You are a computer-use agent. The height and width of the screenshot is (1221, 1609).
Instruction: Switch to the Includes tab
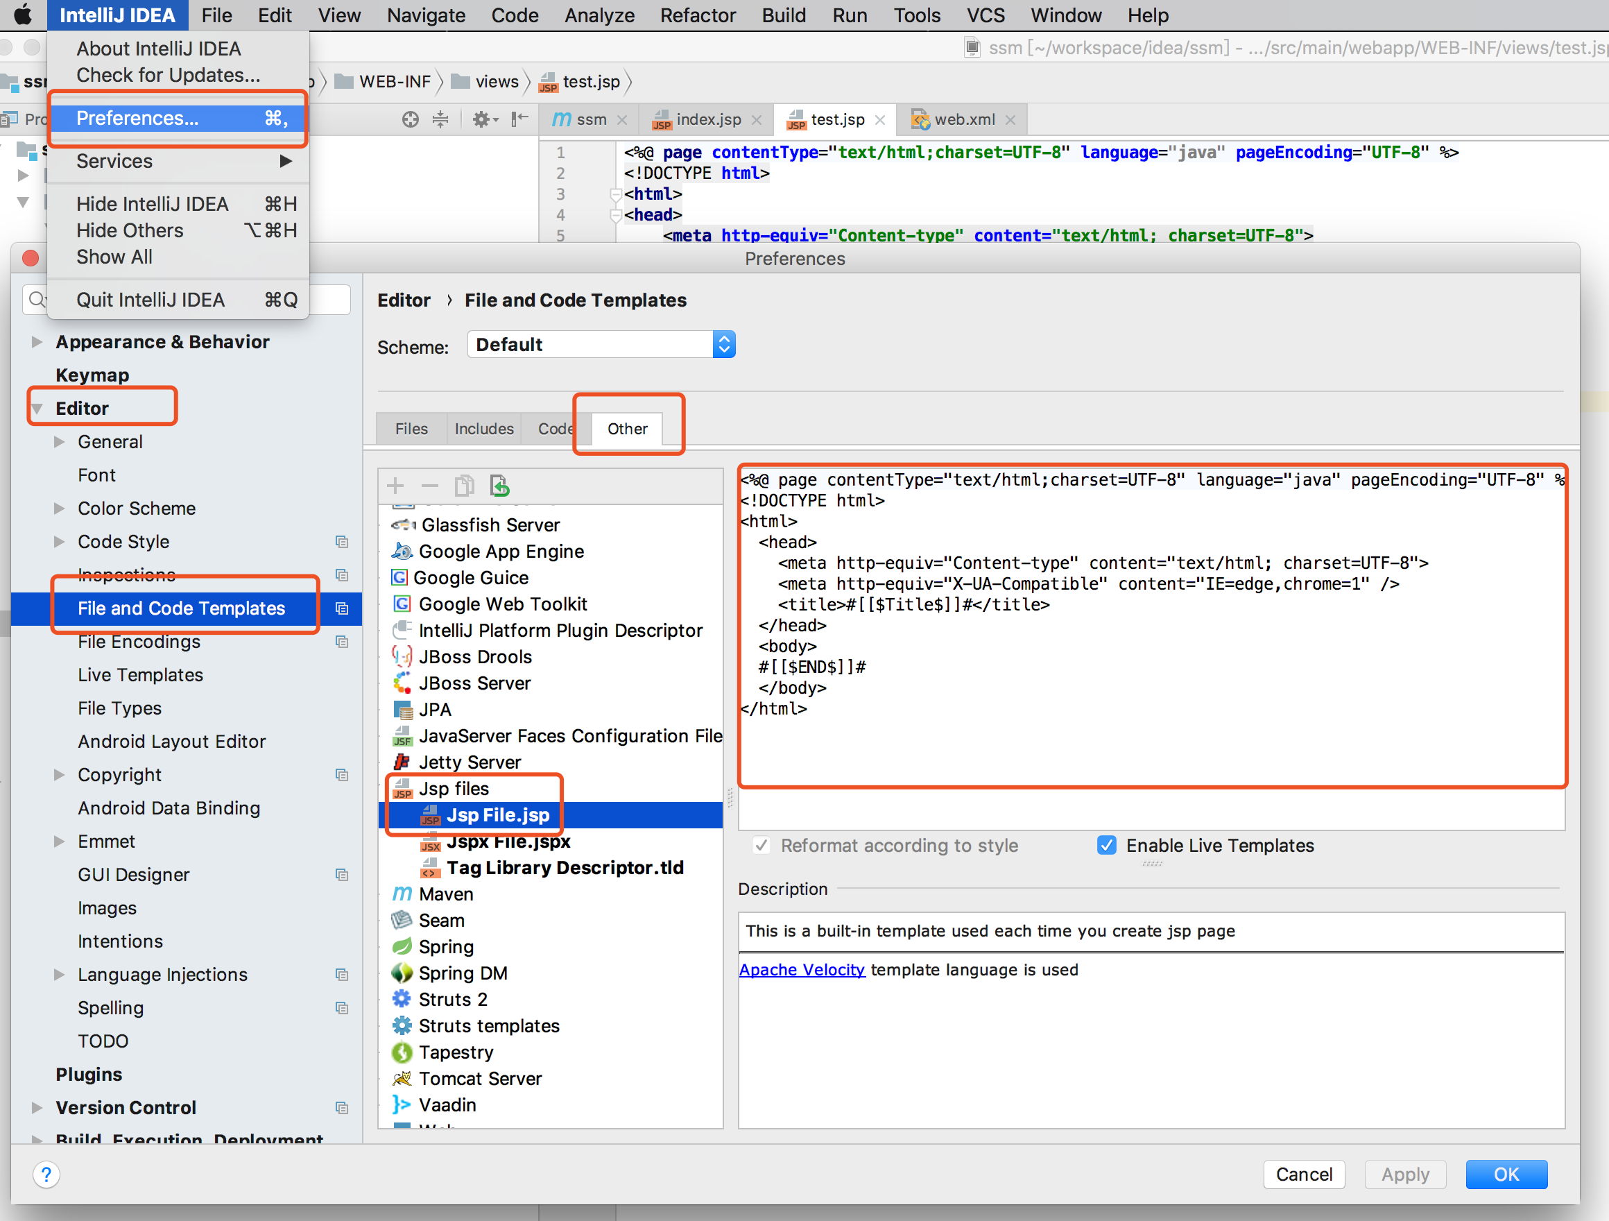[483, 427]
